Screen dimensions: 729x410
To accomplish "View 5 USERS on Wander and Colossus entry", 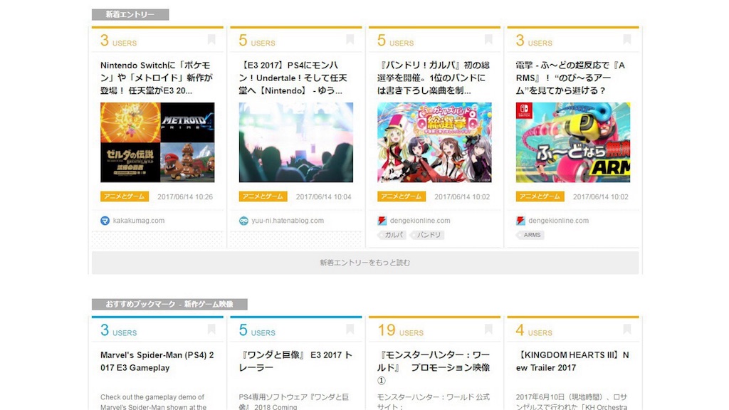I will click(x=257, y=330).
